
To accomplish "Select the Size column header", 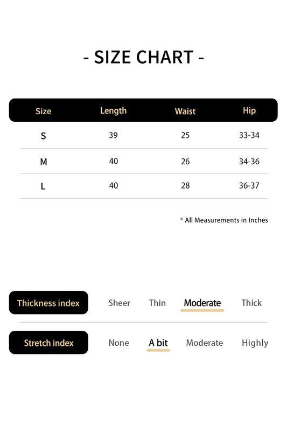I will coord(44,111).
